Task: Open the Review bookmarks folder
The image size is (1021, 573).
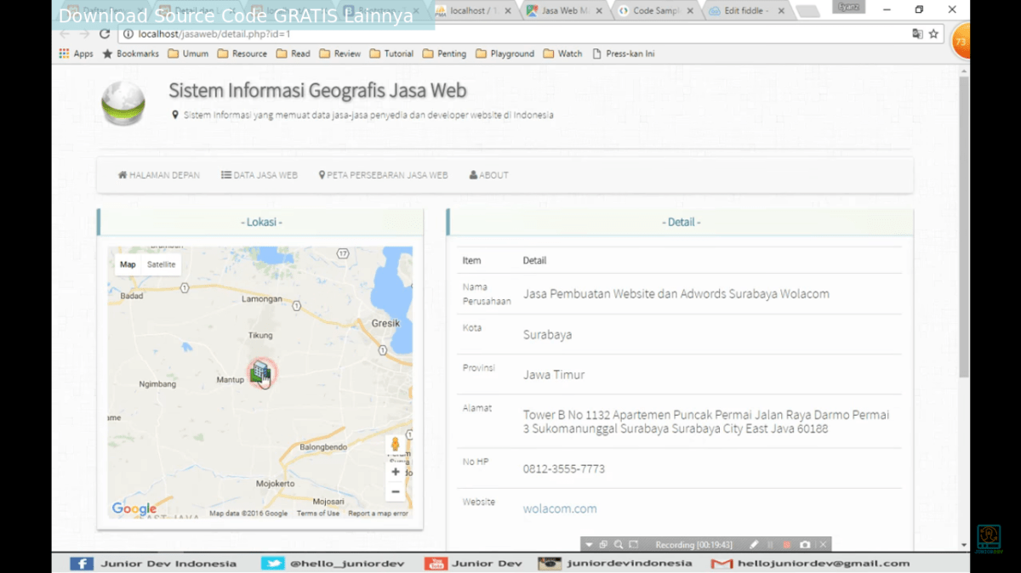Action: tap(346, 53)
